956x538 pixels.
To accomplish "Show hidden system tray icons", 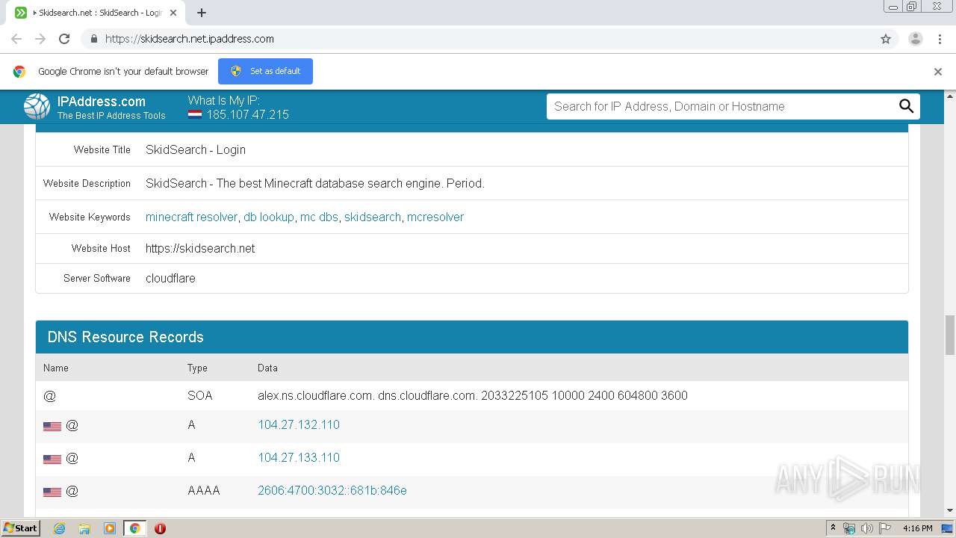I will point(834,528).
